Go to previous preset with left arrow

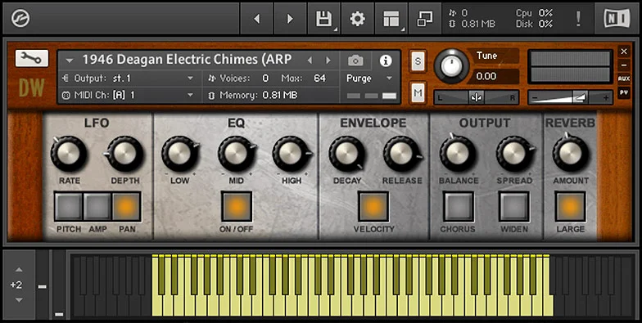pyautogui.click(x=257, y=18)
